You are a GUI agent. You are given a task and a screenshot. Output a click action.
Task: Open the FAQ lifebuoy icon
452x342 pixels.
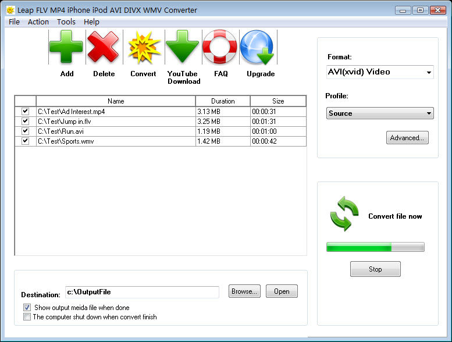pos(220,48)
